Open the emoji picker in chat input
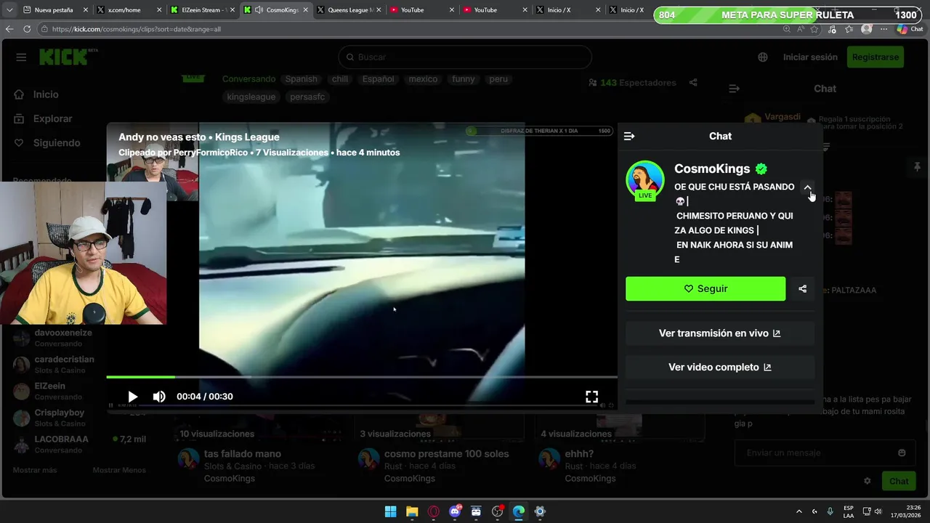The height and width of the screenshot is (523, 930). [902, 453]
